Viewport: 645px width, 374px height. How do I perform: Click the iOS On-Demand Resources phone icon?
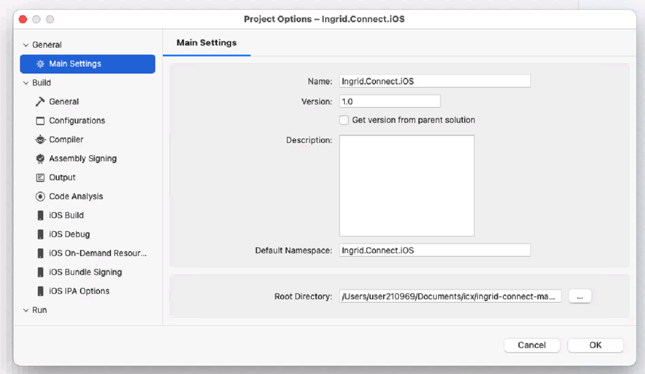click(x=40, y=253)
